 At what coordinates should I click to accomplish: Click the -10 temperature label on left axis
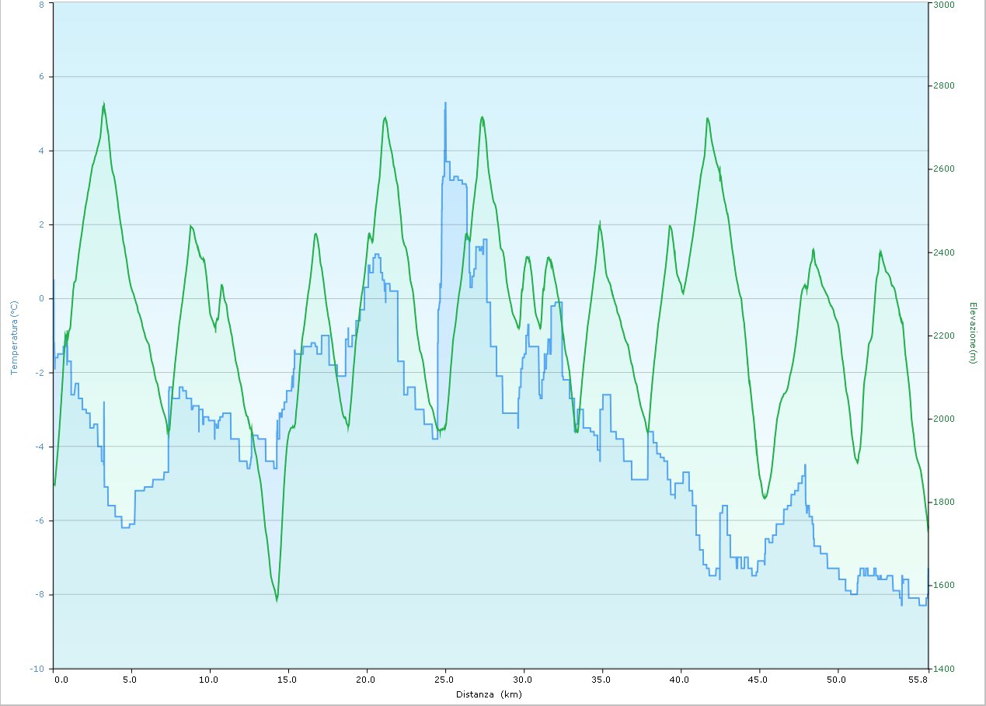[38, 668]
